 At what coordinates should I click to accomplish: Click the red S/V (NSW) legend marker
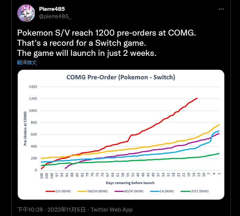[x=51, y=191]
